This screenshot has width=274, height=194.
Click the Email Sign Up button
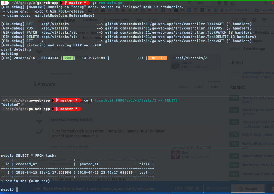click(187, 188)
